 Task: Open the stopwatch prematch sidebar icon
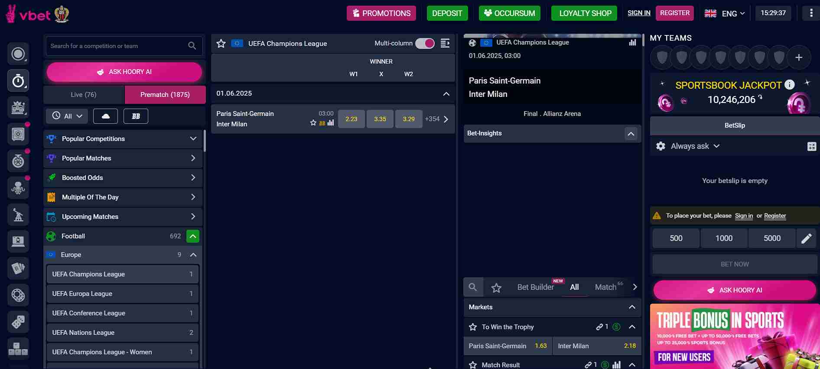(18, 81)
